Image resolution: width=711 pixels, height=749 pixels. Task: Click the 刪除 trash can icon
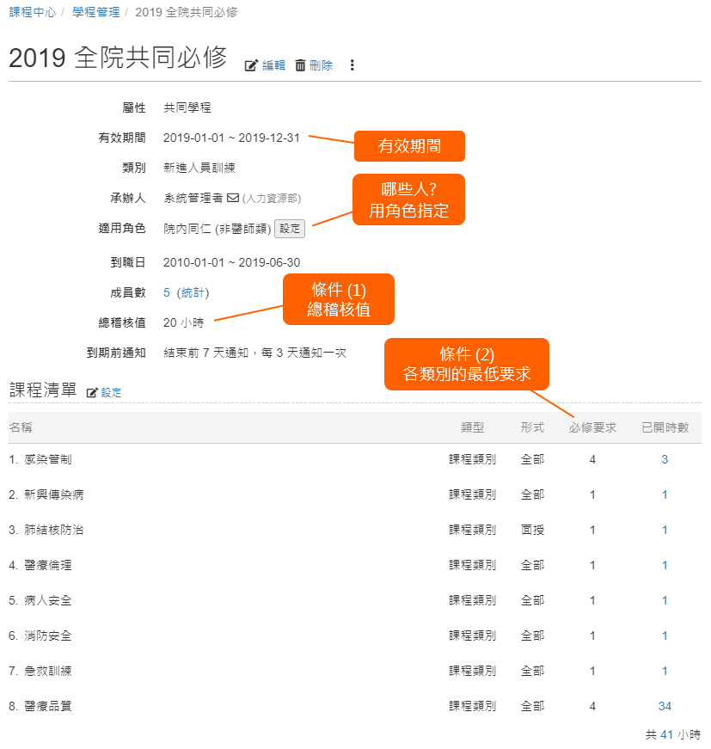[x=300, y=65]
